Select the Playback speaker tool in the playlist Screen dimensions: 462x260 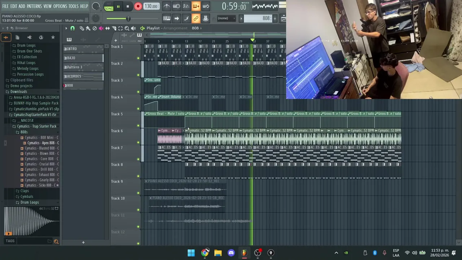(133, 28)
